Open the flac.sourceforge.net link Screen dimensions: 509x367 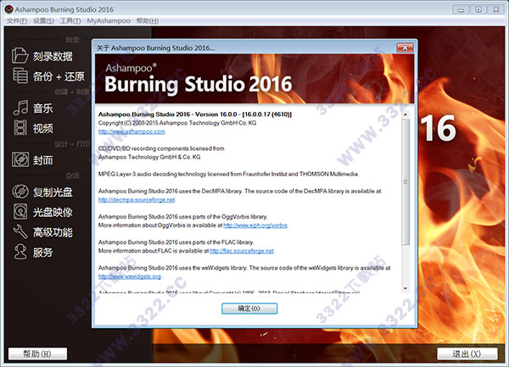click(x=242, y=251)
